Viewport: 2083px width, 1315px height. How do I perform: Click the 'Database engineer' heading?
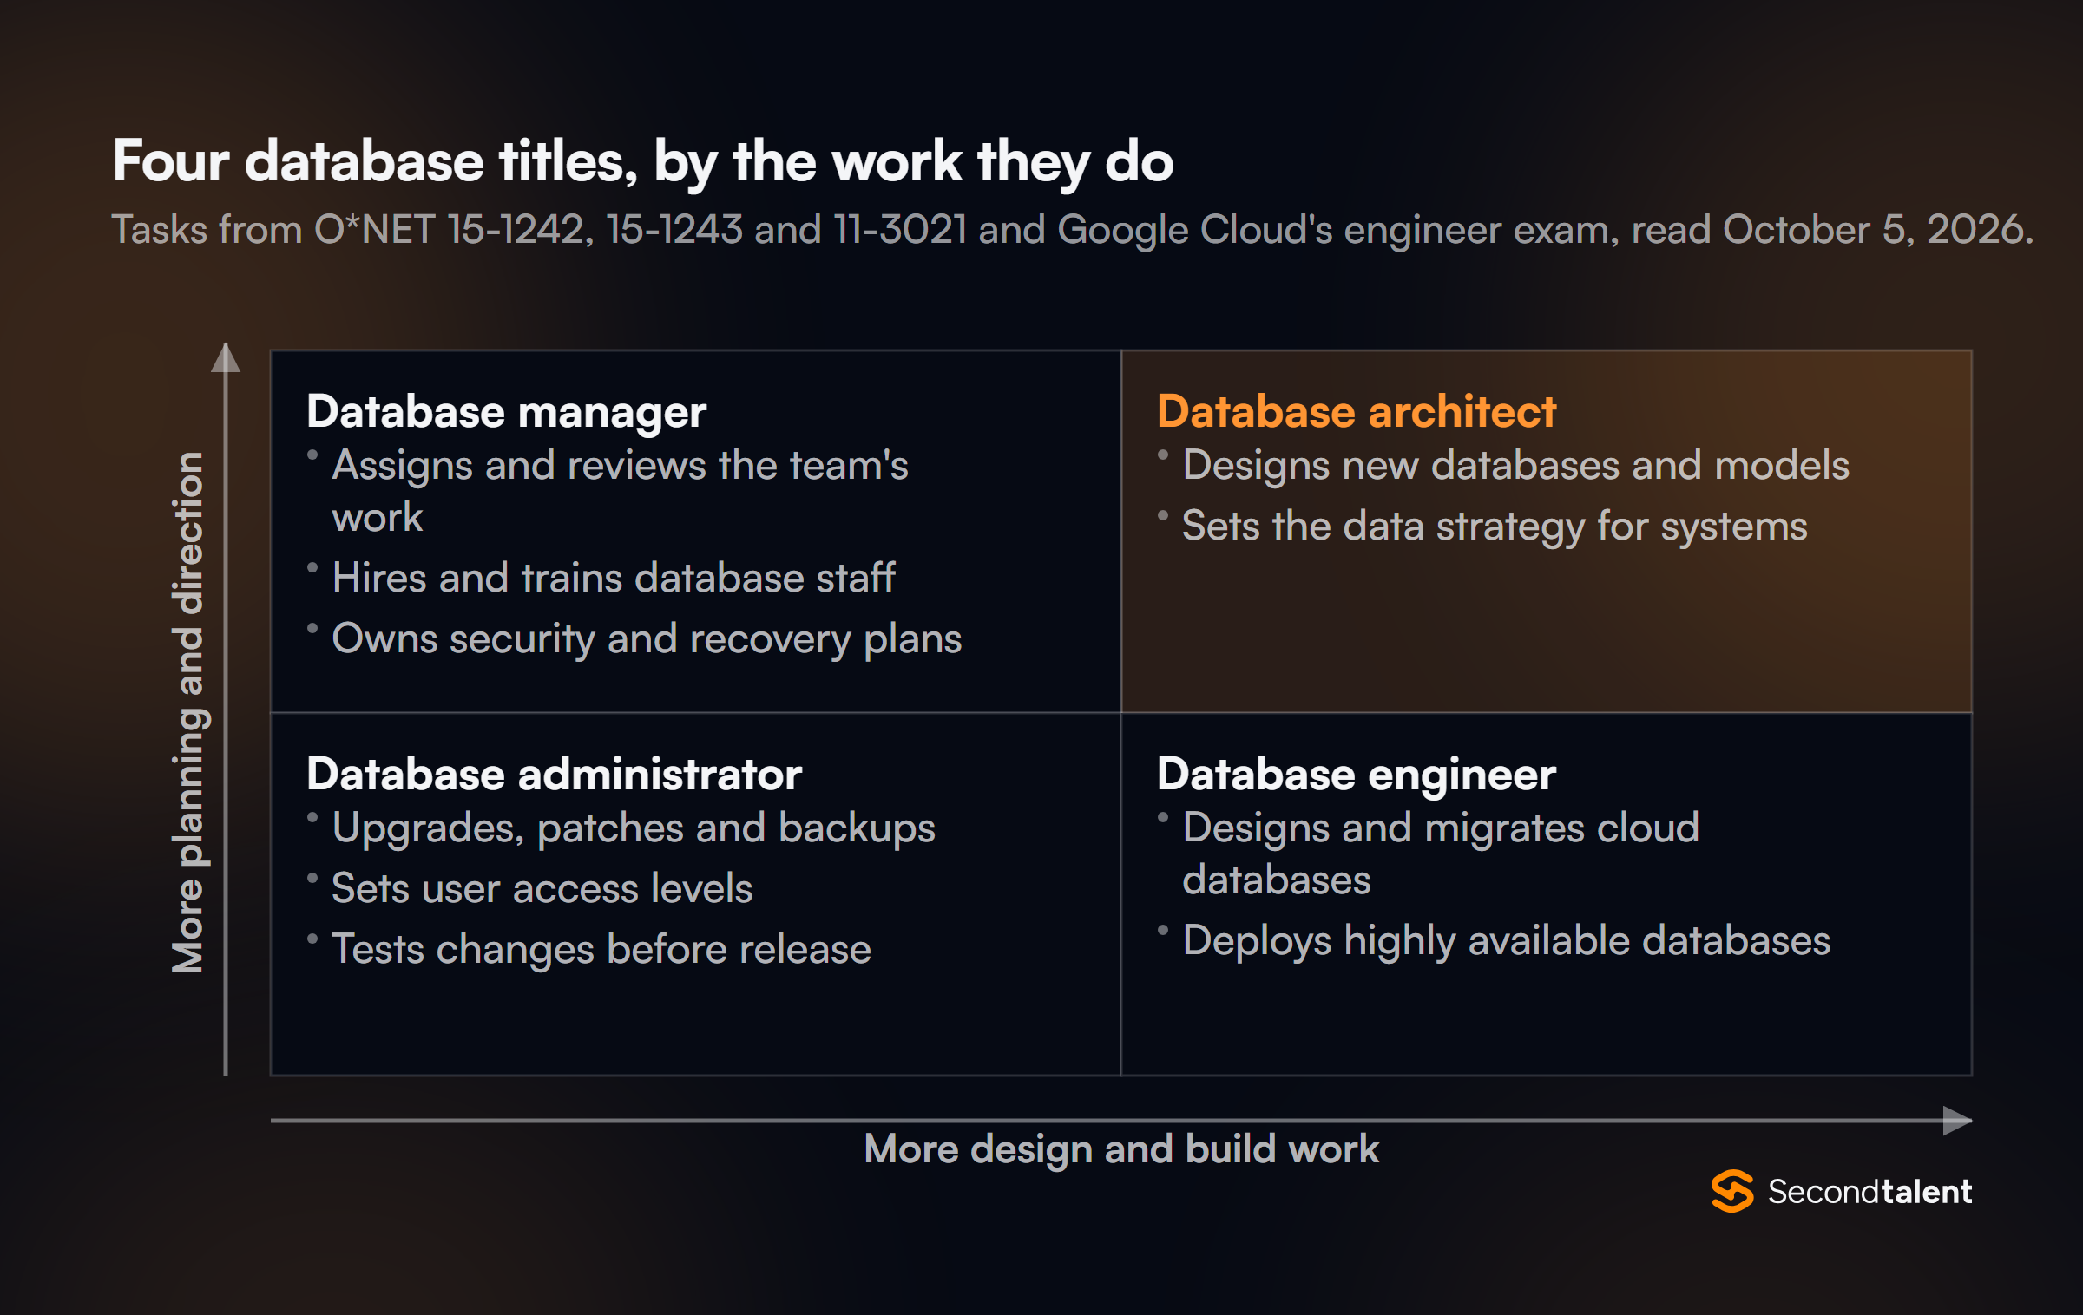coord(1357,775)
